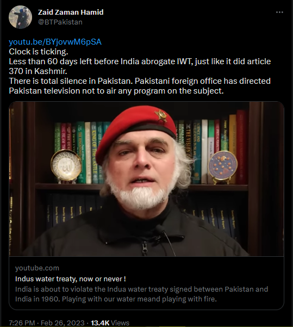Click the "King of the Castle" book spine
Image resolution: width=293 pixels, height=327 pixels.
(x=94, y=153)
